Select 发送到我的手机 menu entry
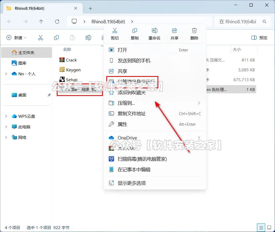The height and width of the screenshot is (232, 275). pos(155,61)
